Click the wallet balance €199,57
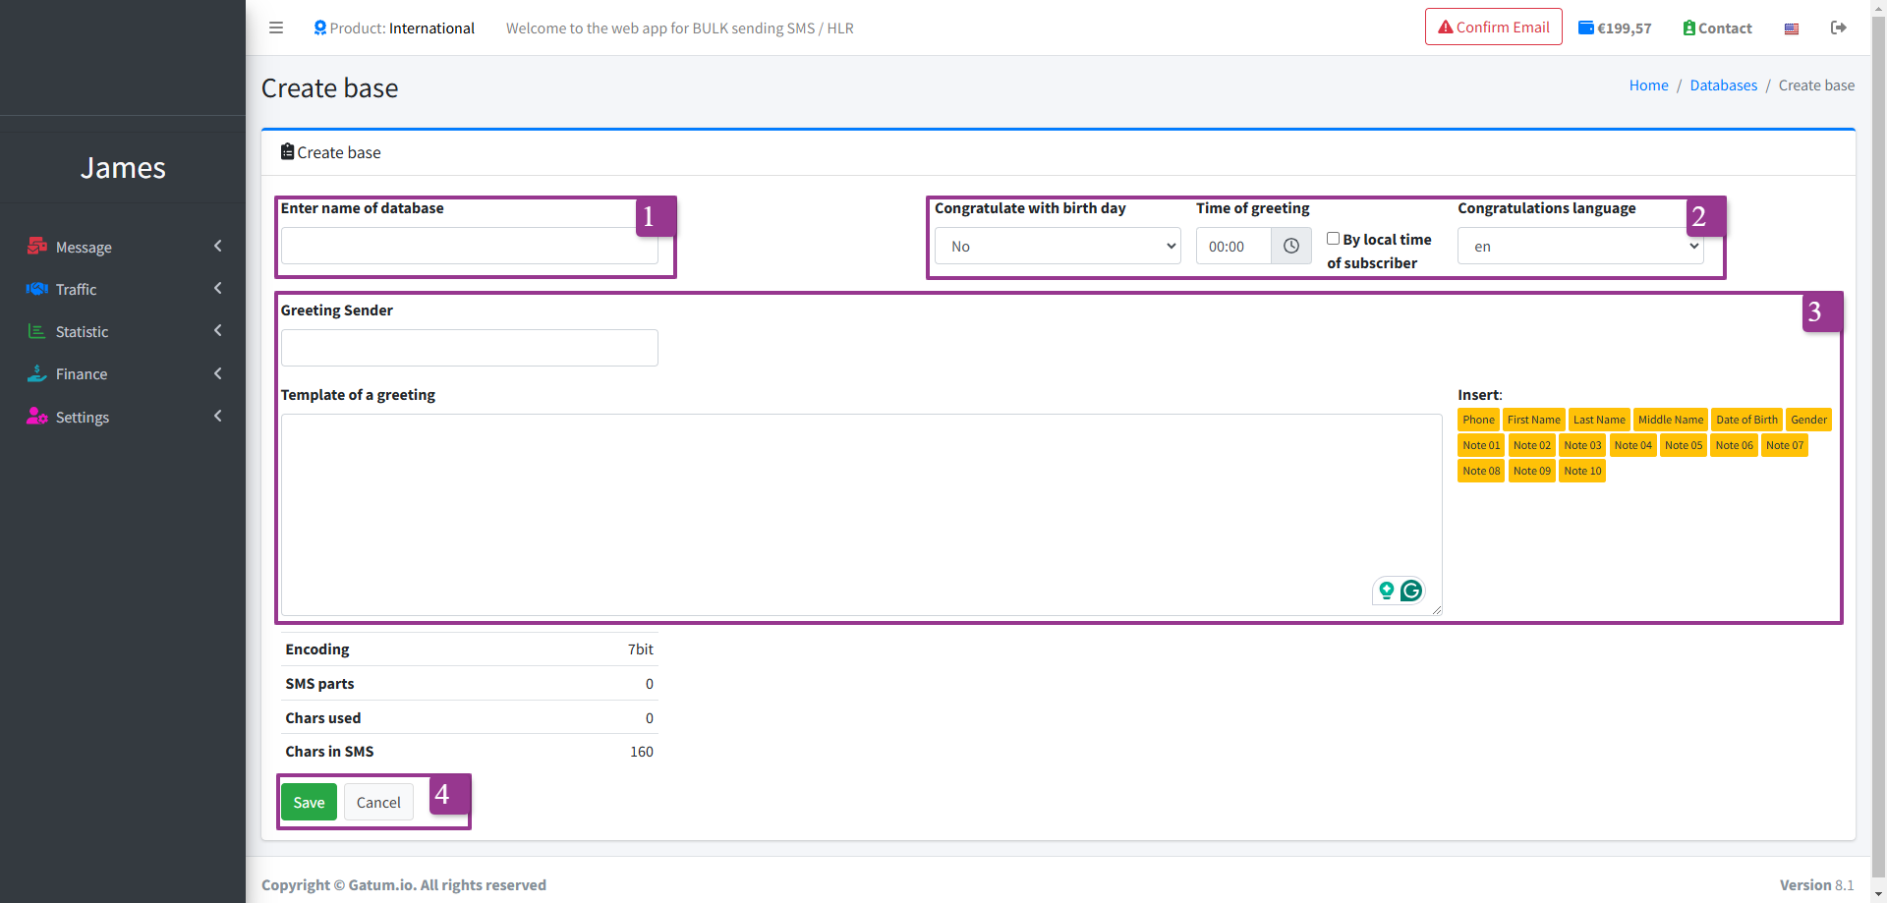Image resolution: width=1887 pixels, height=903 pixels. [x=1615, y=28]
